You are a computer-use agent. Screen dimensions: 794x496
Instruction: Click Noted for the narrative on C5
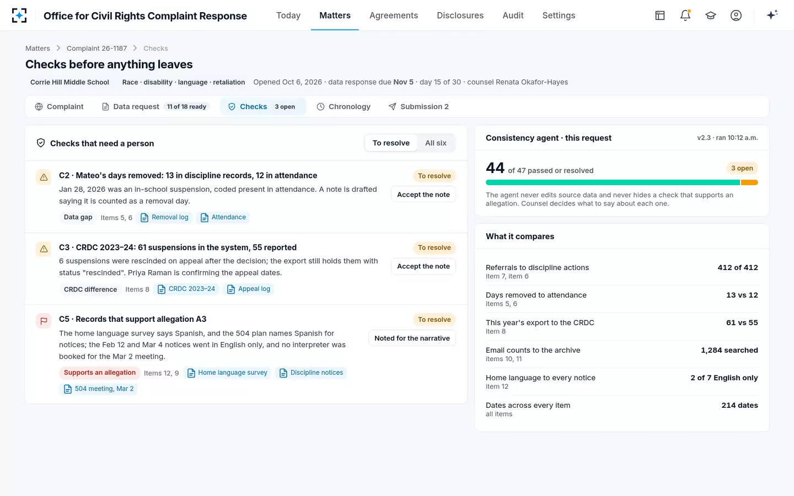coord(412,338)
